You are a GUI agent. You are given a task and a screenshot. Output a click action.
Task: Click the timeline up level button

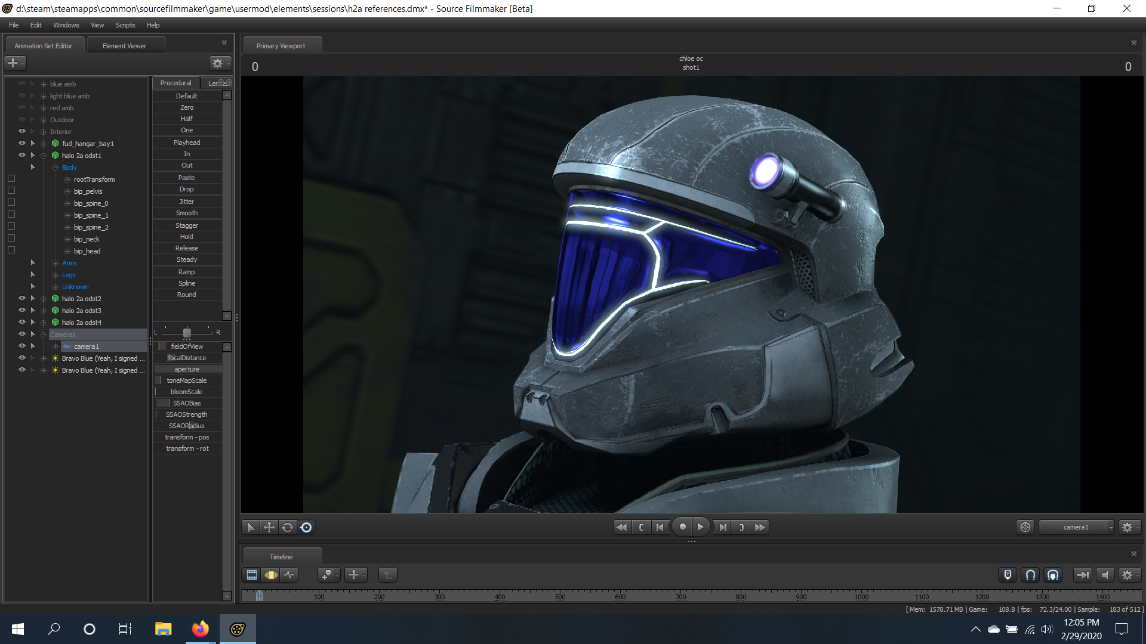387,575
